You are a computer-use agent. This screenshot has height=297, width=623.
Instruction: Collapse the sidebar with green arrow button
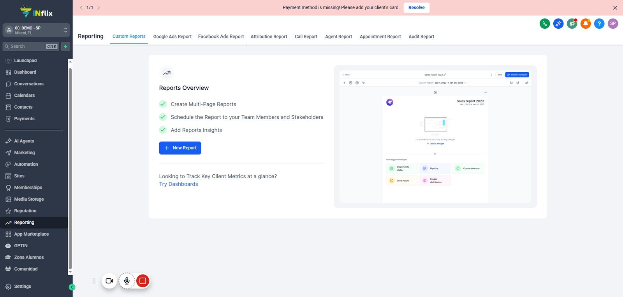[x=72, y=287]
